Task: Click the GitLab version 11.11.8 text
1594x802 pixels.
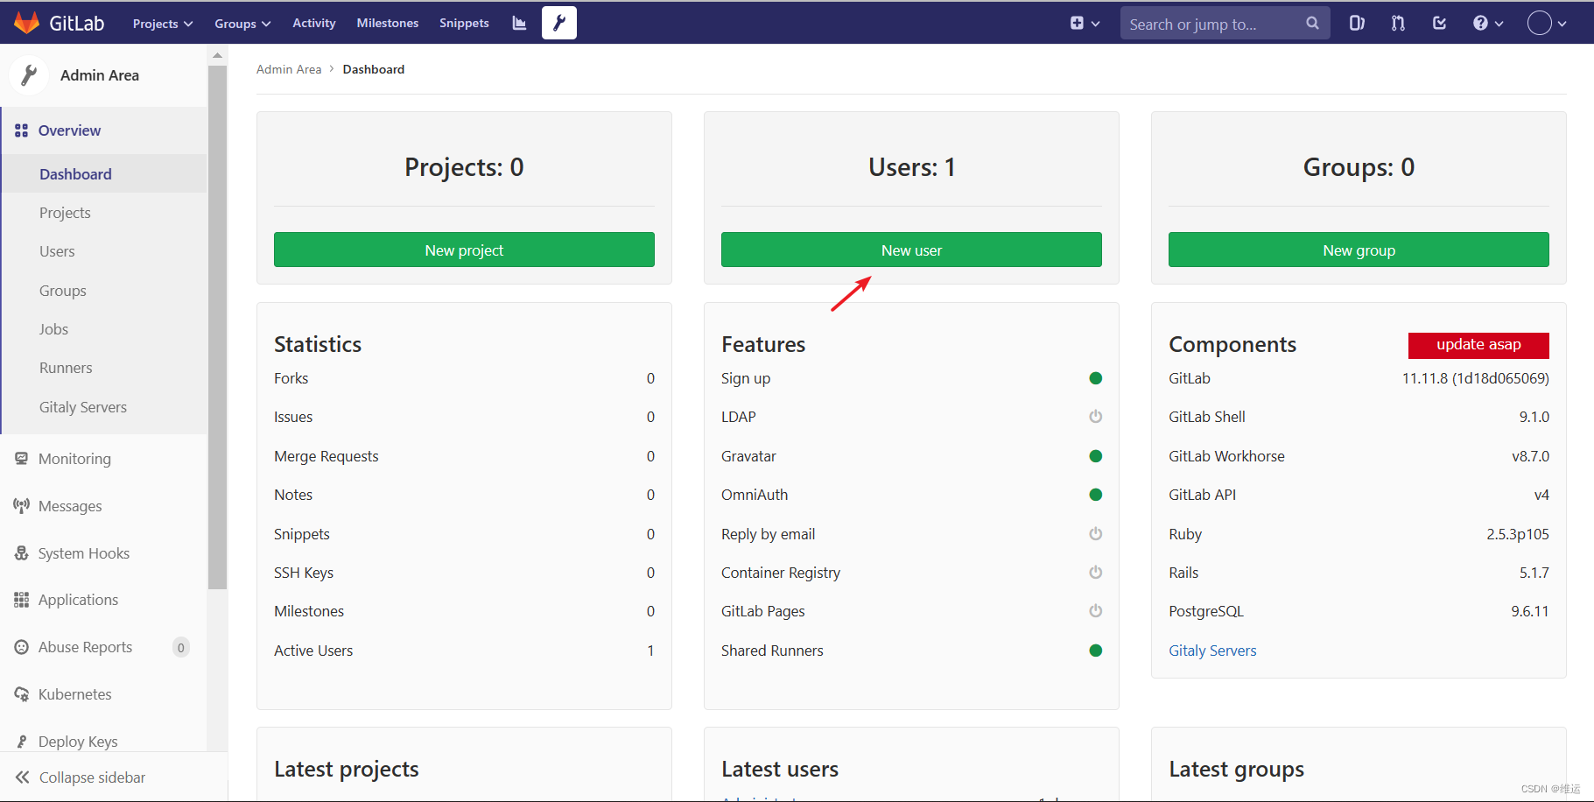Action: tap(1476, 378)
